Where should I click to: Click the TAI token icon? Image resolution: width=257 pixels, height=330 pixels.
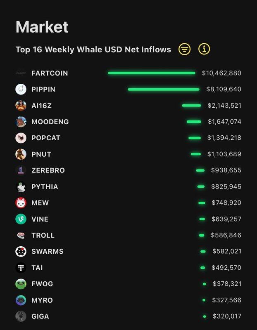tap(21, 268)
